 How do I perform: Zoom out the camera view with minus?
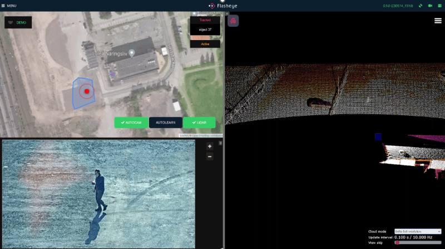click(210, 157)
